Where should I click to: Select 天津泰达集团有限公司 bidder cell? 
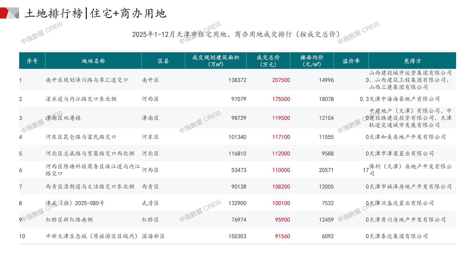click(x=398, y=236)
